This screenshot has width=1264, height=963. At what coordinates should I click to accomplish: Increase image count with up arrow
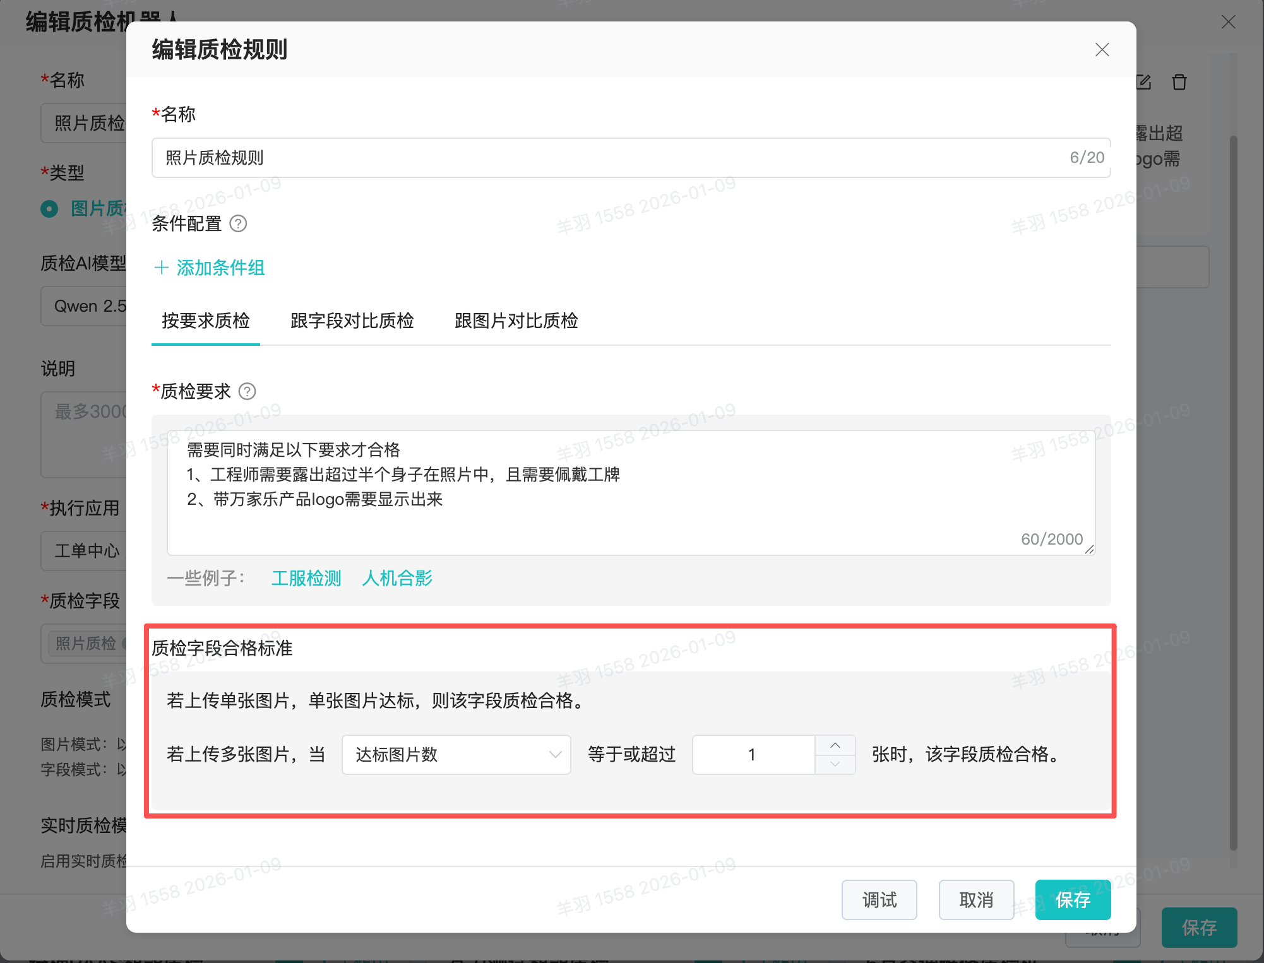835,745
